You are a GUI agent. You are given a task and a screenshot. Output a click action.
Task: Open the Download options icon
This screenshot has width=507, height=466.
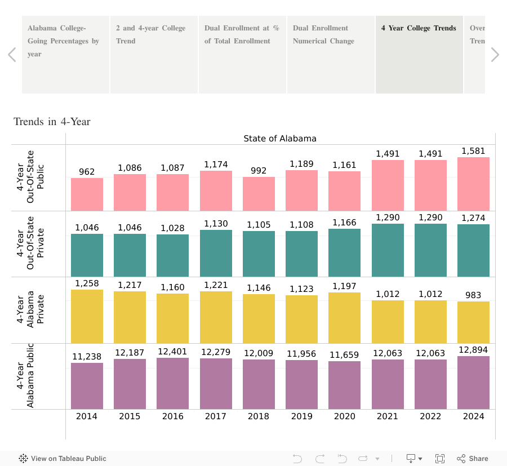(410, 458)
